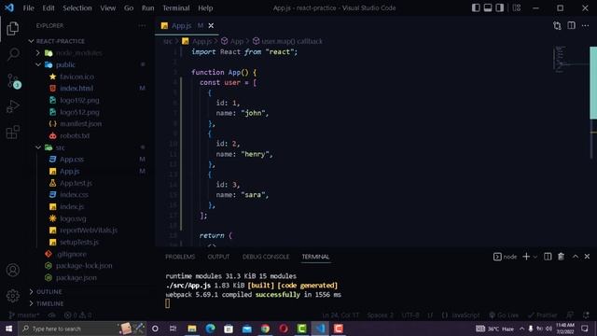This screenshot has height=336, width=597.
Task: Switch to the Debug Console tab
Action: tap(266, 257)
